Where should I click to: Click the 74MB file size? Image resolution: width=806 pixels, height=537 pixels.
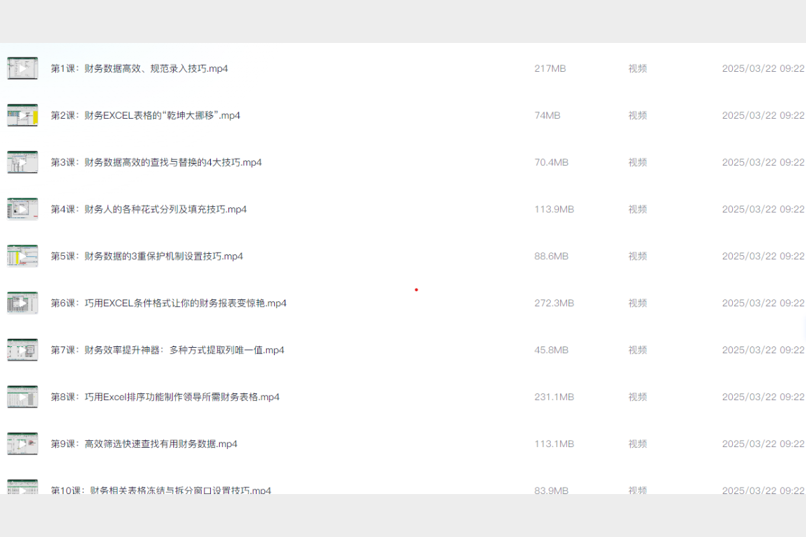pos(547,115)
